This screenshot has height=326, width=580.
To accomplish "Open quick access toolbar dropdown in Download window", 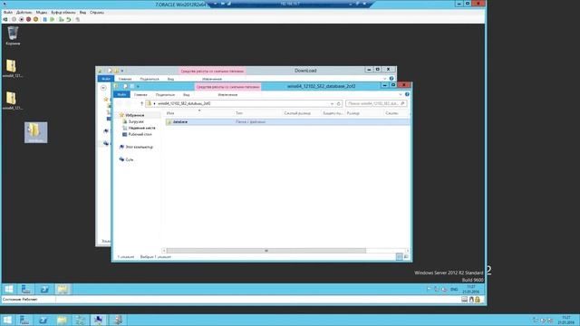I will coord(122,71).
